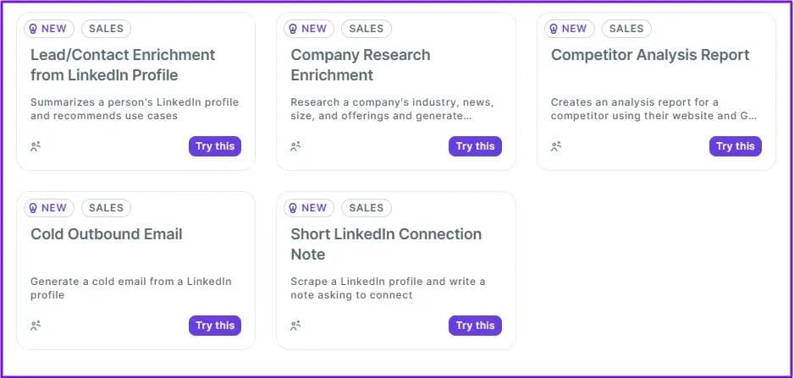Click people icon on Competitor Analysis Report card
The image size is (794, 378).
coord(556,146)
